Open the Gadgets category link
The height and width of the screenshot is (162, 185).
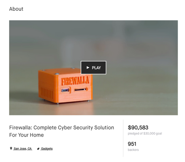tap(47, 148)
